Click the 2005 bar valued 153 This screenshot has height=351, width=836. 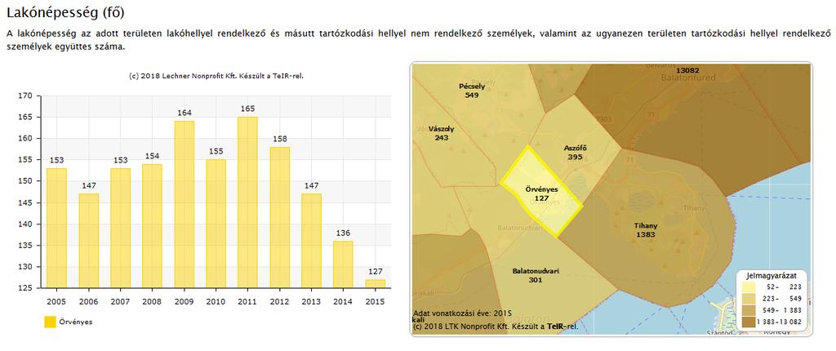point(56,228)
